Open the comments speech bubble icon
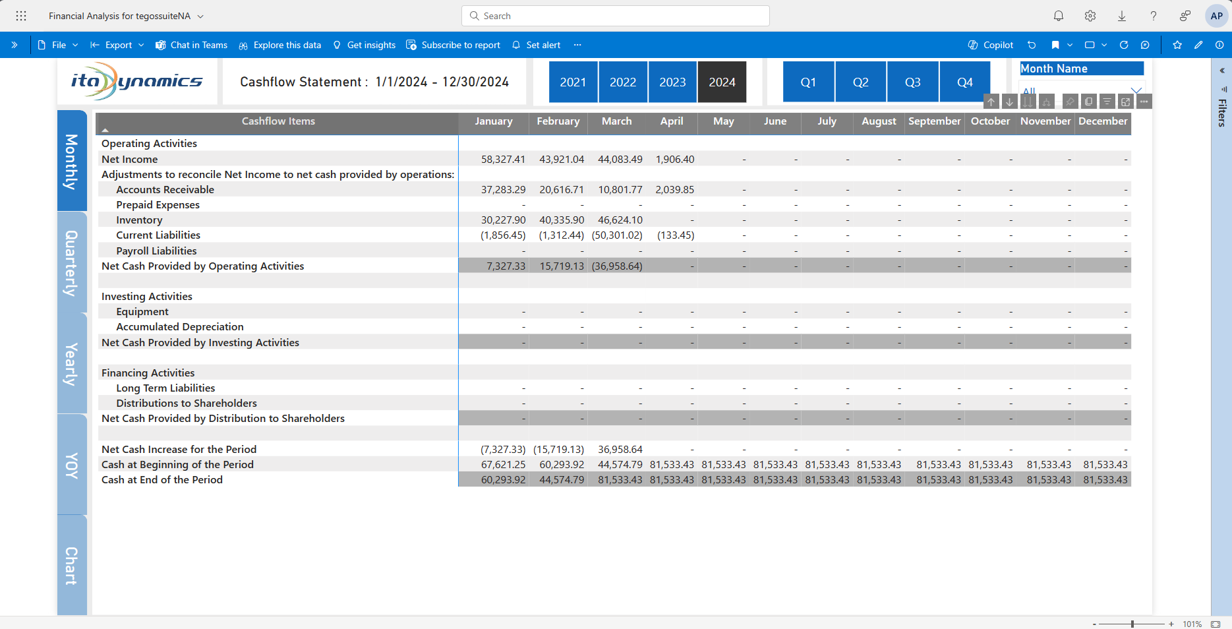The width and height of the screenshot is (1232, 629). pyautogui.click(x=1145, y=45)
